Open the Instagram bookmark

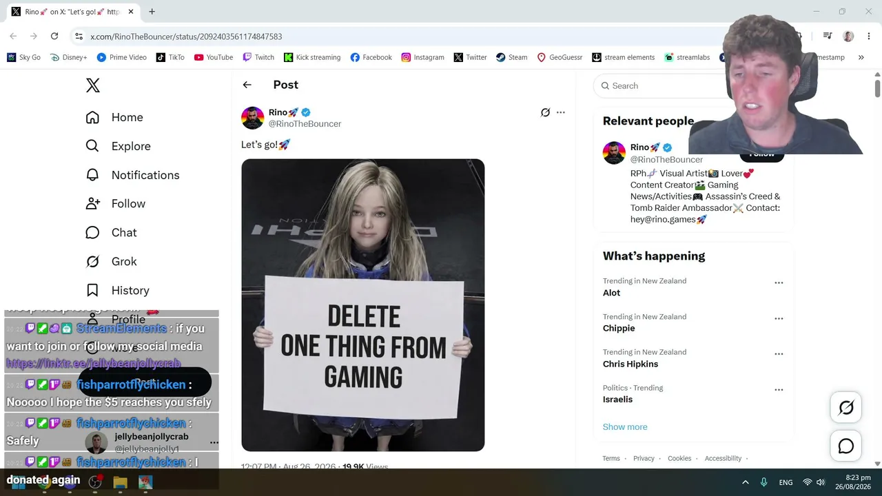coord(423,57)
